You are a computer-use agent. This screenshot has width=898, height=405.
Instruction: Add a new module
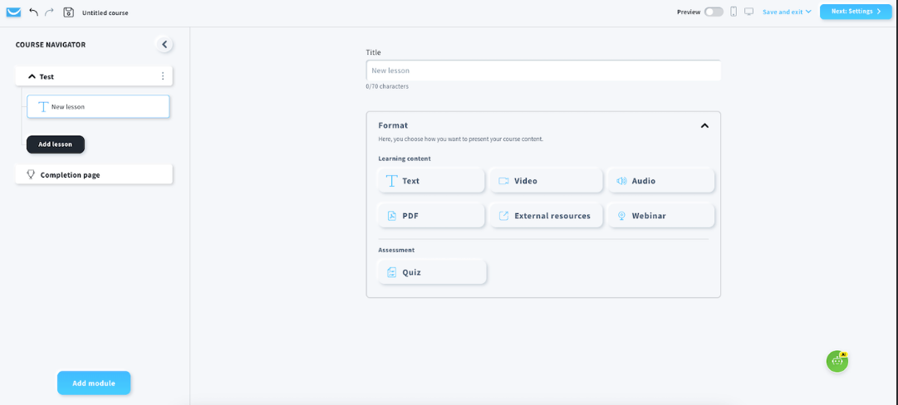click(x=94, y=383)
